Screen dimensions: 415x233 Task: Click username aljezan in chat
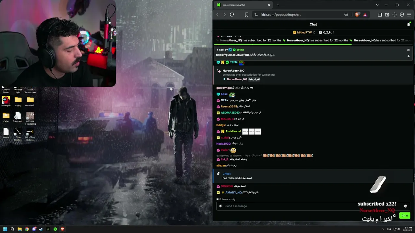[221, 165]
